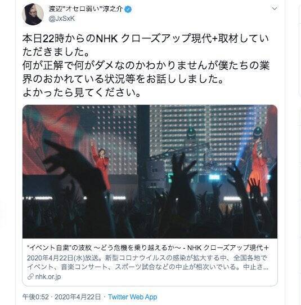Expand the tweet options chevron menu
Screen dimensions: 301x305
click(275, 8)
